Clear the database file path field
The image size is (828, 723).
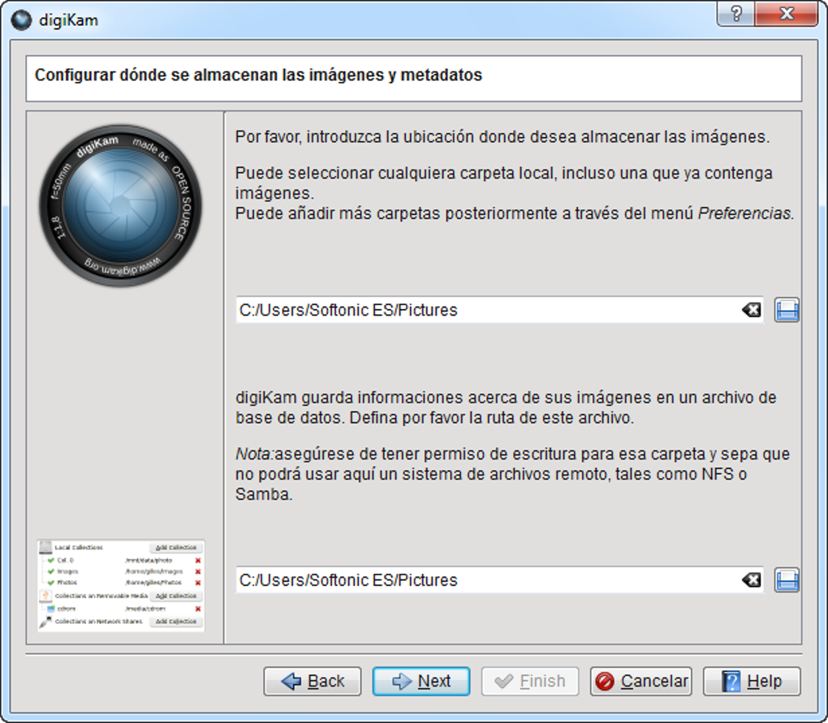pyautogui.click(x=752, y=580)
